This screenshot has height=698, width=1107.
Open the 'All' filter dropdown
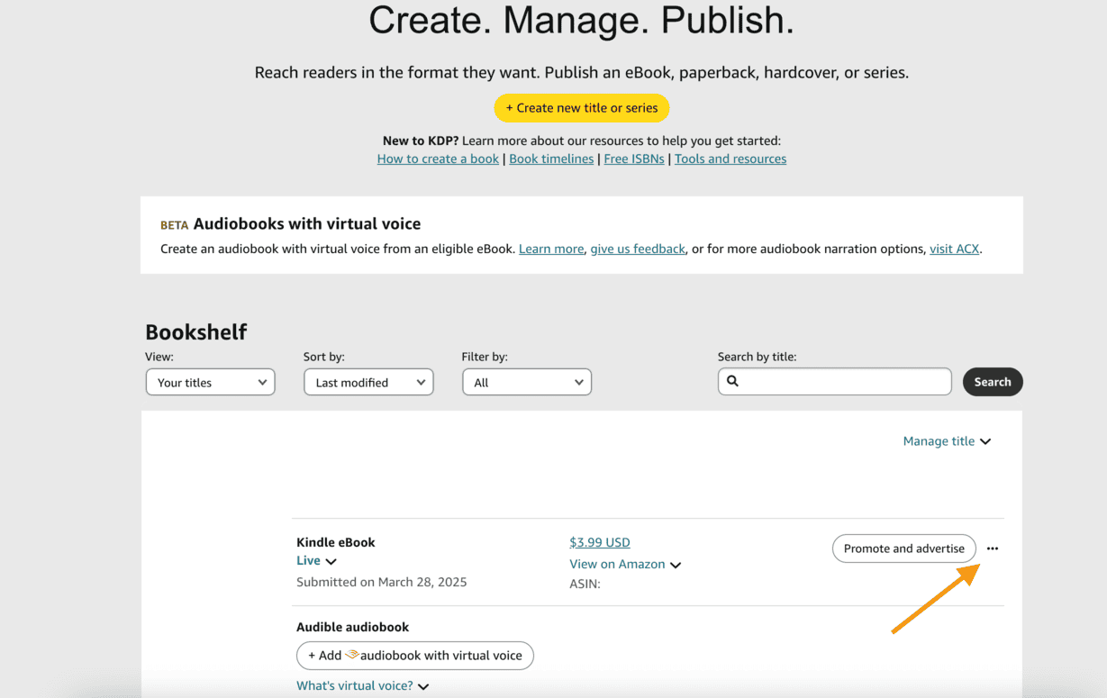(526, 382)
